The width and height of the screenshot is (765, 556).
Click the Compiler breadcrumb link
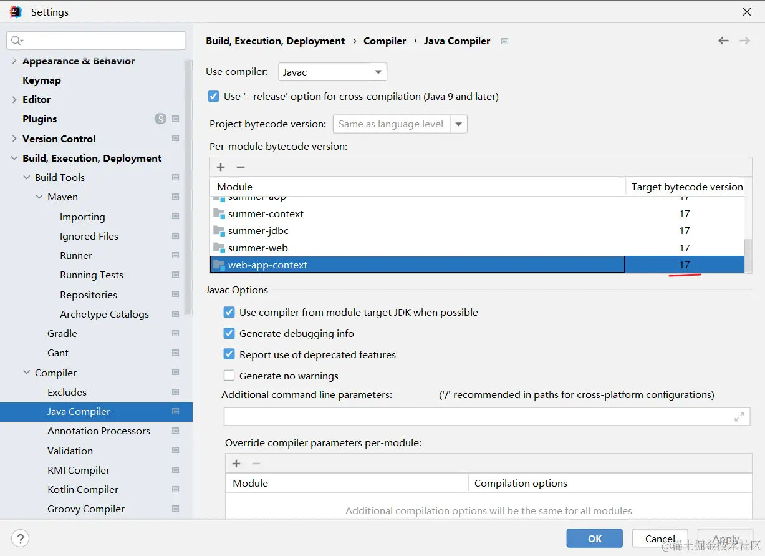(385, 41)
